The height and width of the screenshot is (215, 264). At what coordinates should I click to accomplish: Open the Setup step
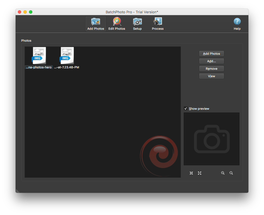(x=137, y=24)
